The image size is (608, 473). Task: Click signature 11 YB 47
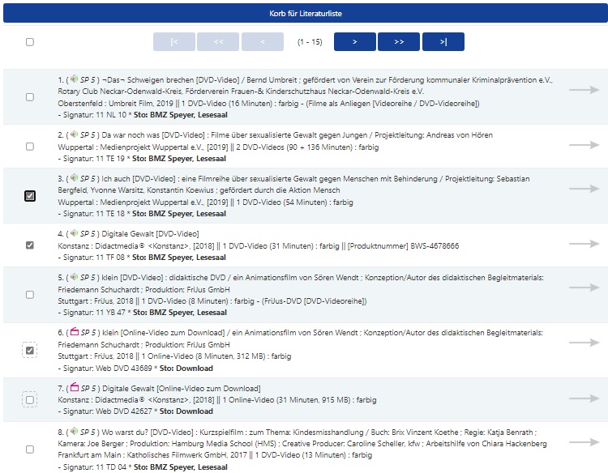pyautogui.click(x=110, y=313)
